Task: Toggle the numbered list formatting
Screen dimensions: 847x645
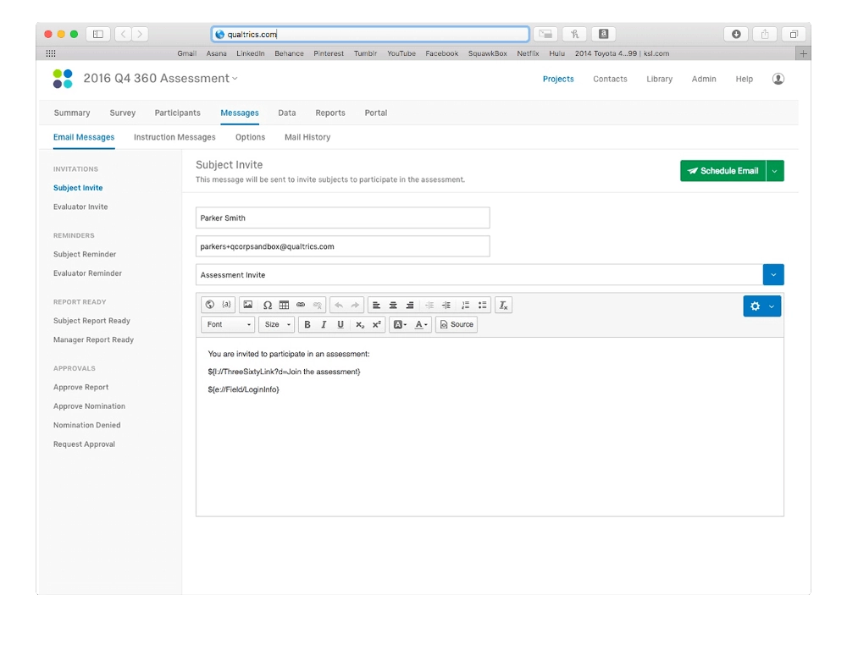Action: [467, 305]
